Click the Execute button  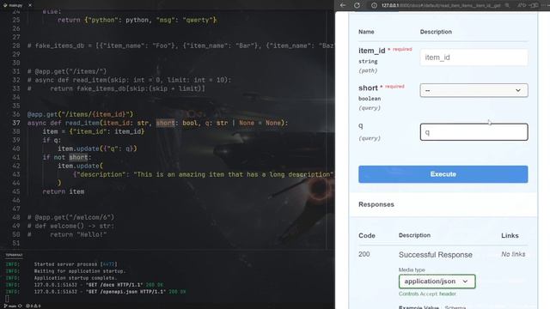point(443,174)
